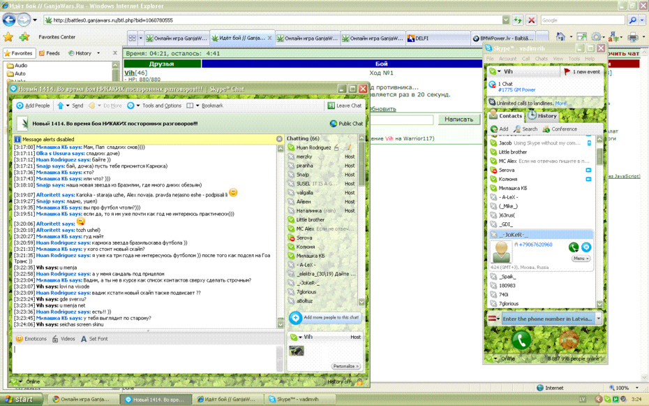Open Tools and Options in chat toolbar
This screenshot has height=406, width=649.
162,106
